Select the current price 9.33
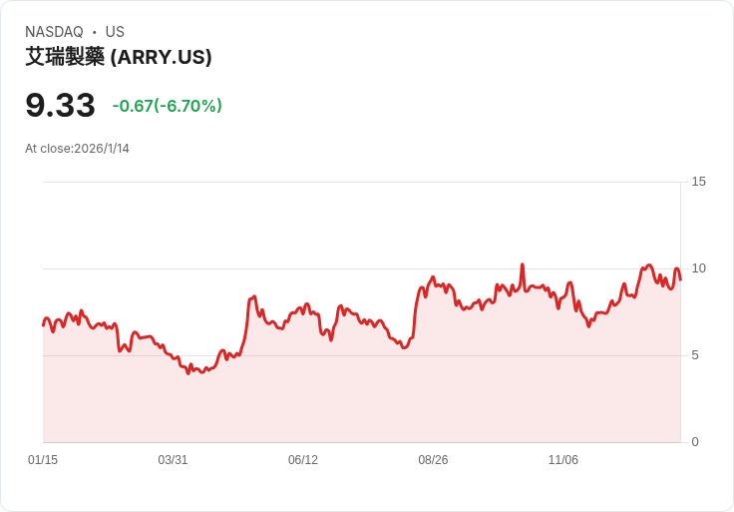The width and height of the screenshot is (734, 512). click(x=61, y=105)
